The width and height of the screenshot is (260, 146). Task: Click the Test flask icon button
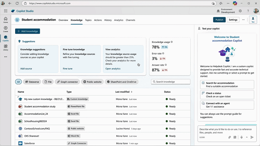click(253, 20)
